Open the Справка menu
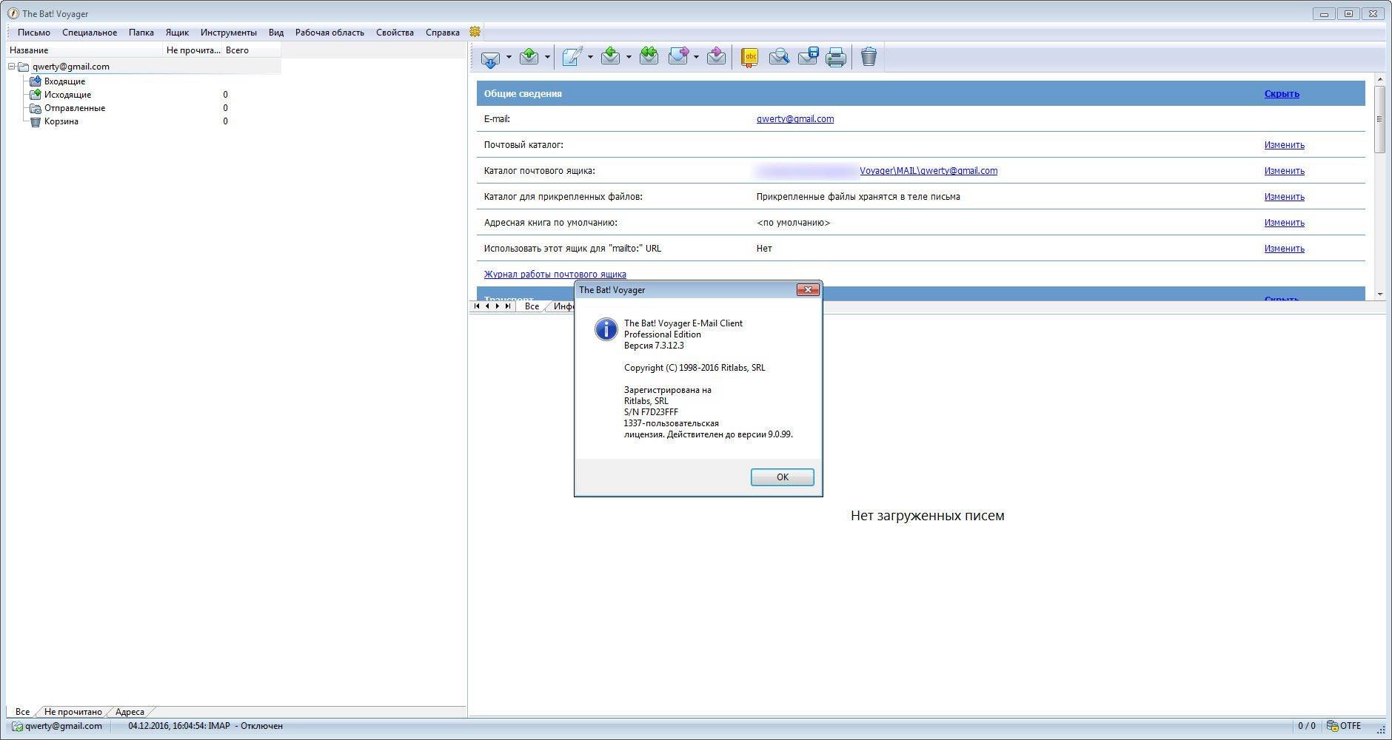The image size is (1392, 740). (x=443, y=33)
